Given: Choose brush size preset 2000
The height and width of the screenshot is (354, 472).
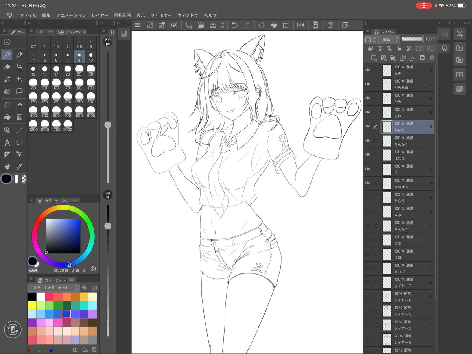Looking at the screenshot, I should point(68,125).
